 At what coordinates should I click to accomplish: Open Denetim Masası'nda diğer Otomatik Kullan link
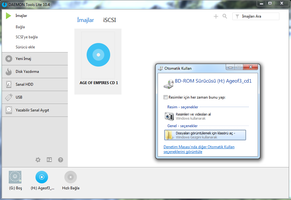[x=199, y=149]
